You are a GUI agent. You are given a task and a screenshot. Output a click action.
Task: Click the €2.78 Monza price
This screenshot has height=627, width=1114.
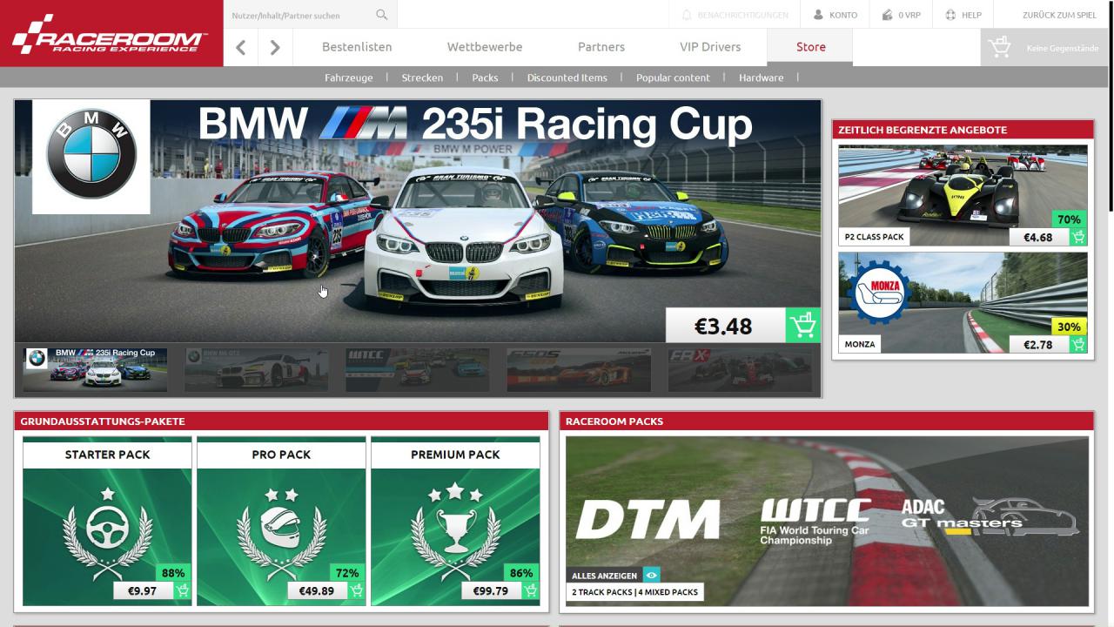tap(1038, 344)
